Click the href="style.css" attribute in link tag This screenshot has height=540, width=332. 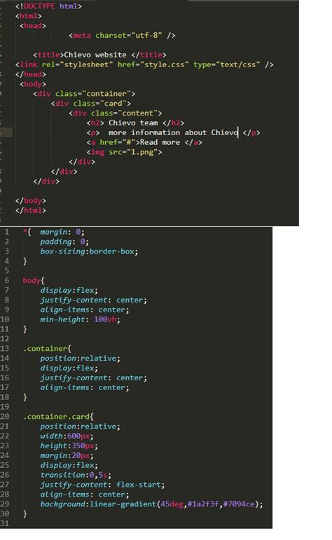pos(153,64)
